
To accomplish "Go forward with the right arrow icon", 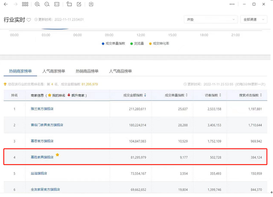I will click(16, 4).
